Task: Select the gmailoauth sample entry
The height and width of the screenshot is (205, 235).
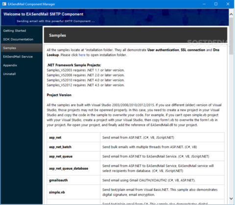Action: (58, 180)
